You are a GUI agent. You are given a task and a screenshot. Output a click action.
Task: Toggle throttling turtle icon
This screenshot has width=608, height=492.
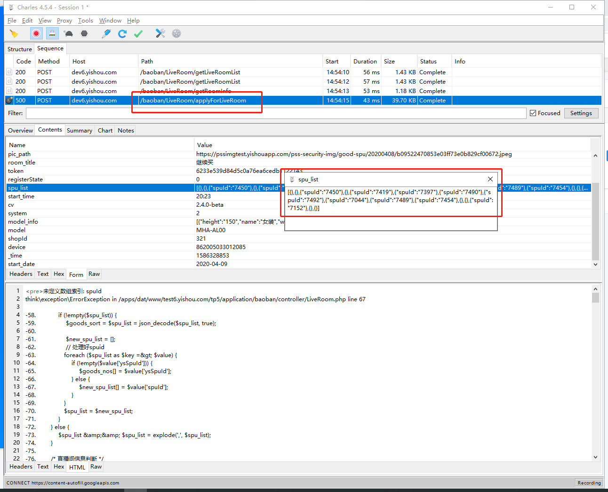69,33
